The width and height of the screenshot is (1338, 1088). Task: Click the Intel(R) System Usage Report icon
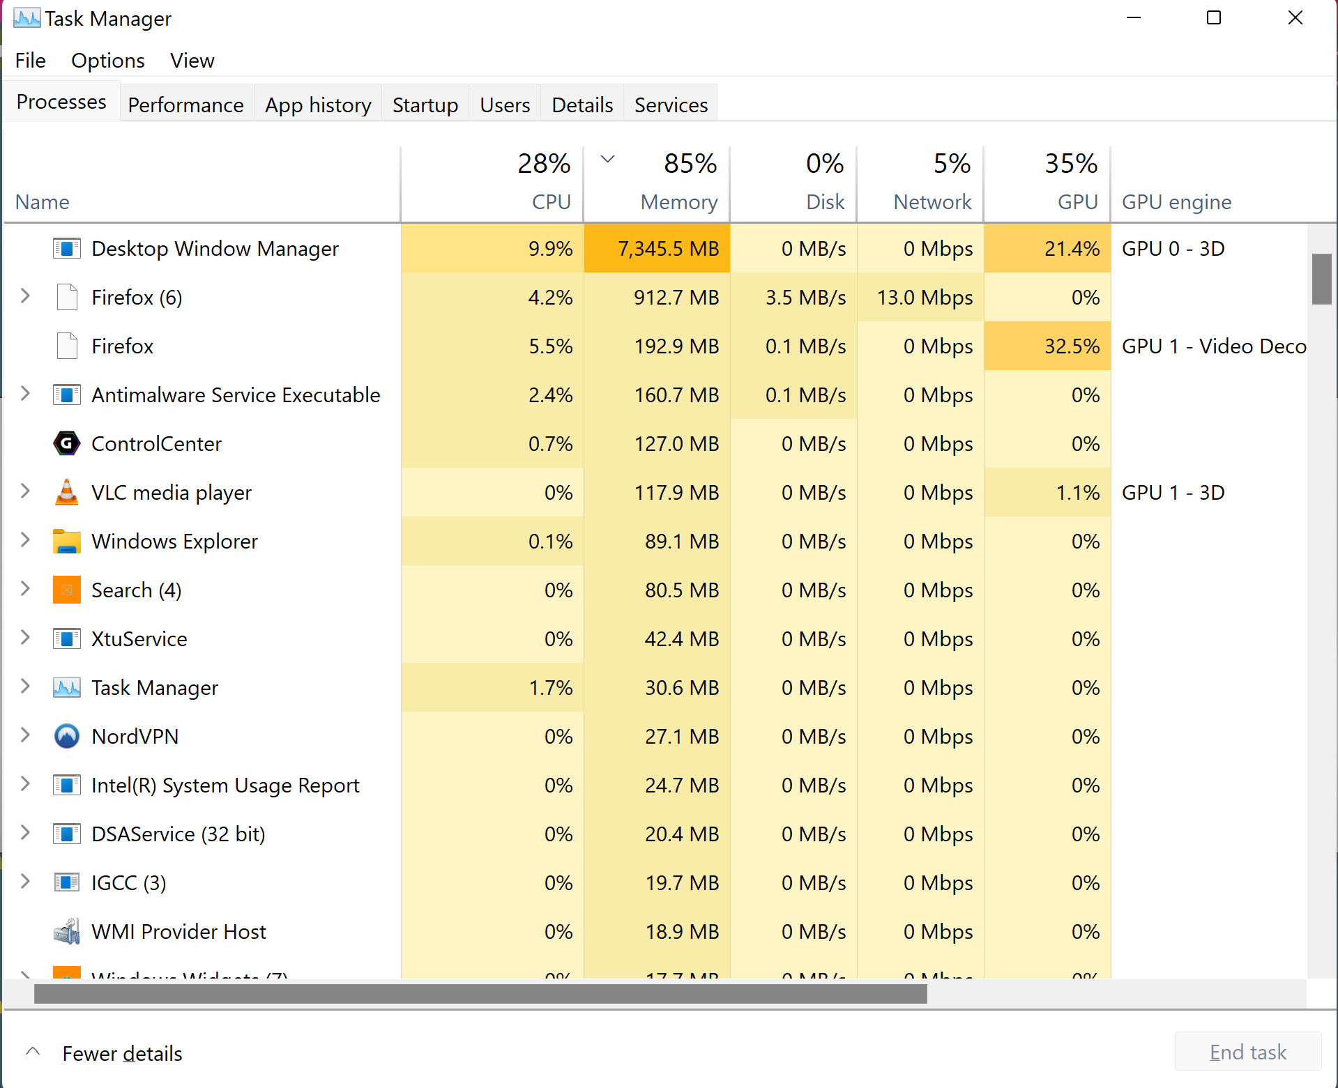67,785
